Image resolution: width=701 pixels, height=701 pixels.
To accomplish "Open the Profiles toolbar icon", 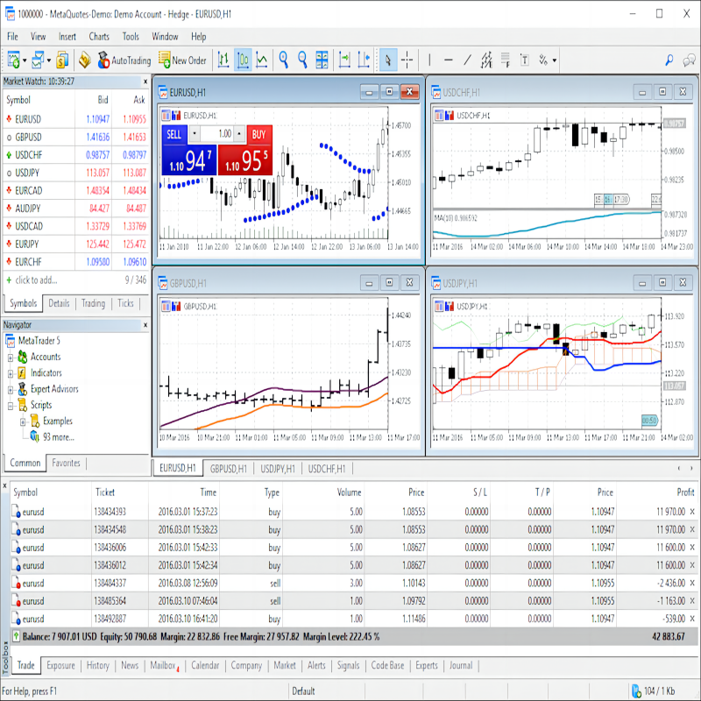I will [x=38, y=60].
